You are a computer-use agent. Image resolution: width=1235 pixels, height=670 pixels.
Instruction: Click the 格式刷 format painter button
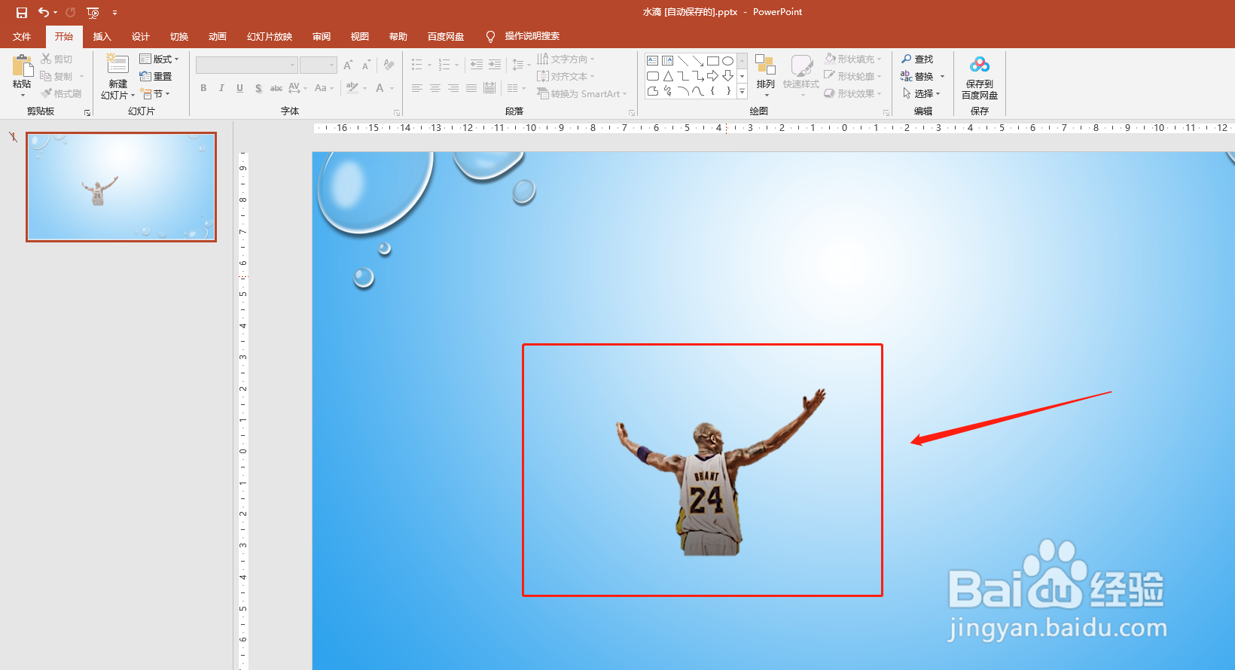pyautogui.click(x=62, y=93)
